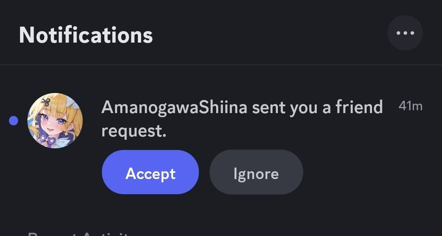
Task: Open the three-dot more options menu
Action: 405,33
